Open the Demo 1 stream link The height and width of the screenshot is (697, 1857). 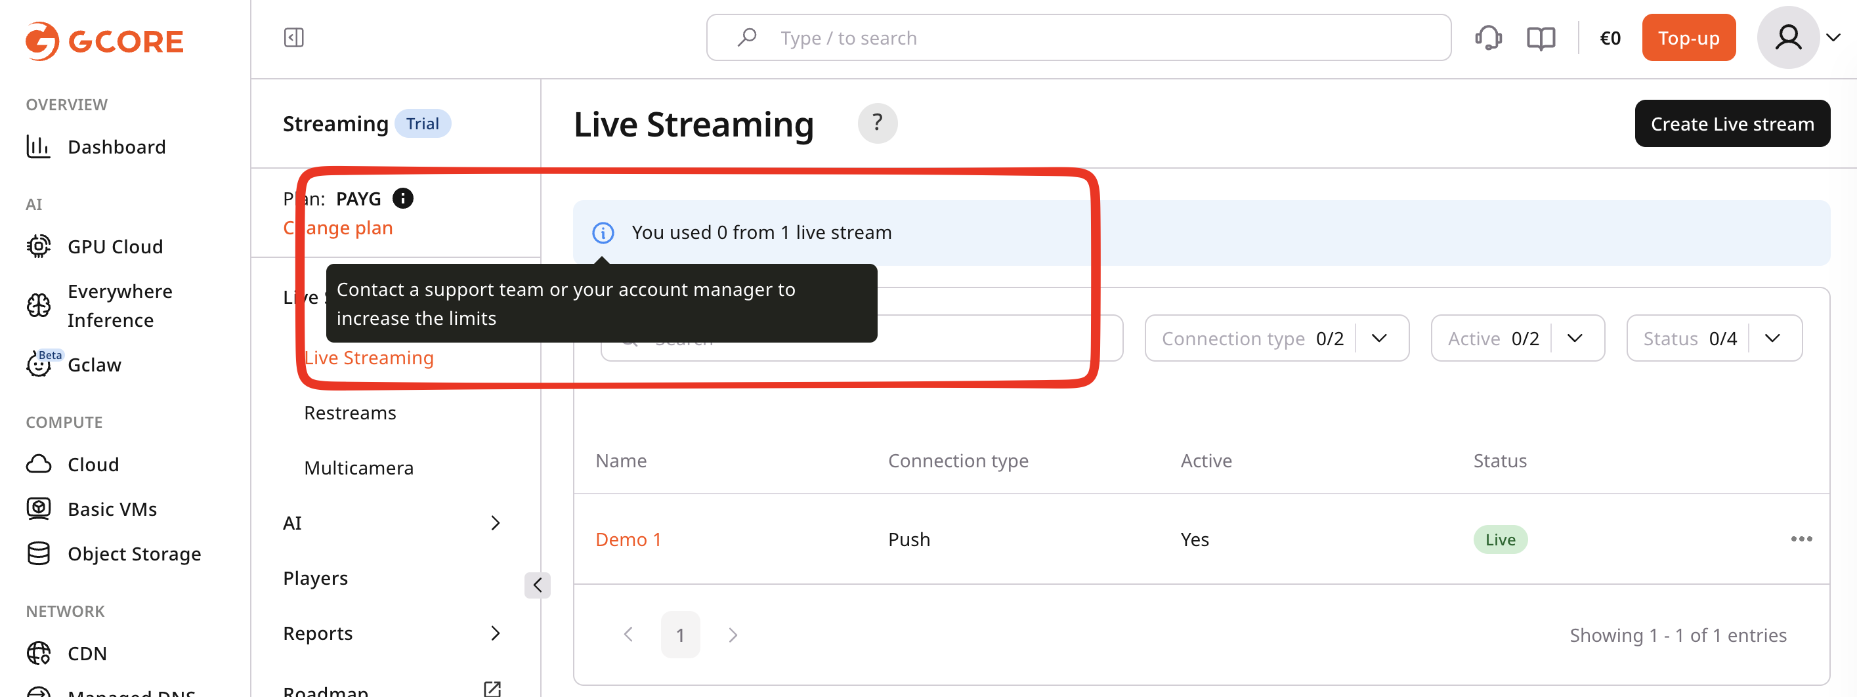click(x=628, y=539)
